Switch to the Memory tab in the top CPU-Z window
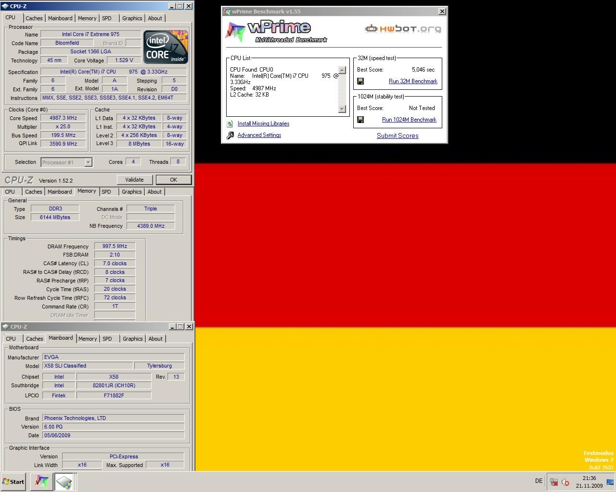Viewport: 616px width, 492px height. (x=87, y=18)
